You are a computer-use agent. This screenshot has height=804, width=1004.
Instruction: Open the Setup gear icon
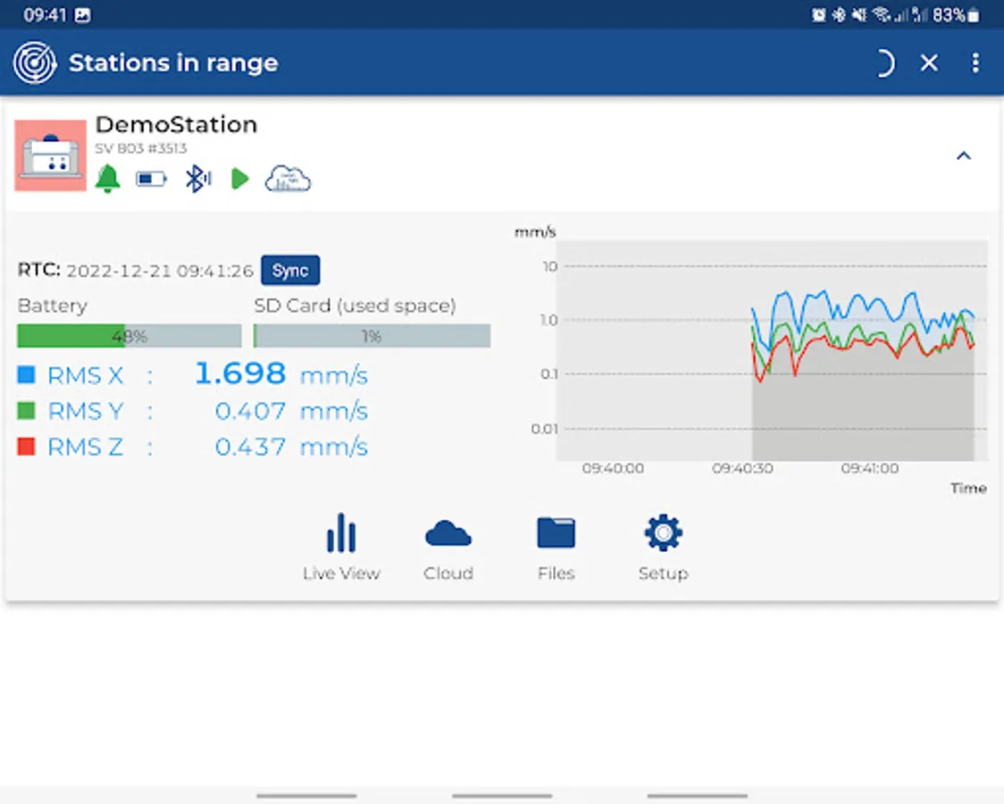[x=663, y=532]
